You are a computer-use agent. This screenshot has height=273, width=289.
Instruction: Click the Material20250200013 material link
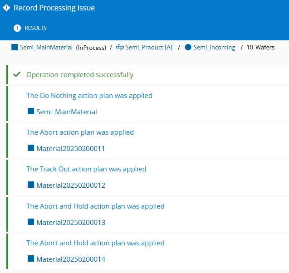pos(71,222)
